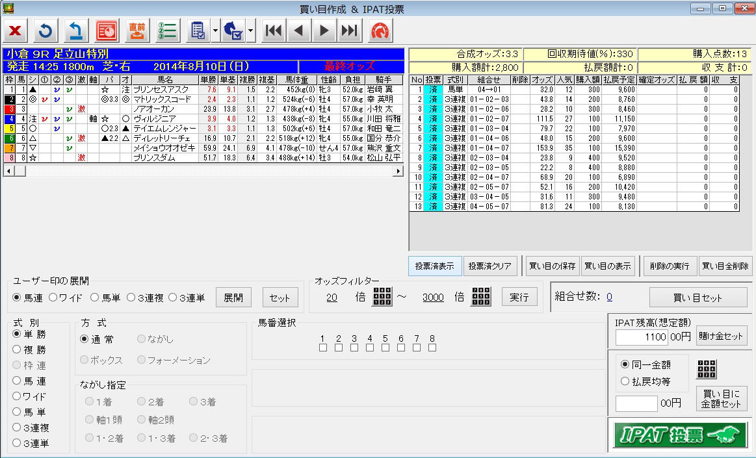Select 馬連 under user mark expansion
The width and height of the screenshot is (756, 458).
point(28,298)
